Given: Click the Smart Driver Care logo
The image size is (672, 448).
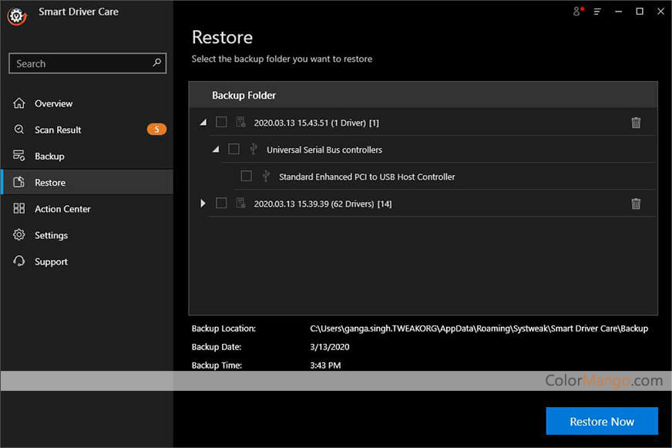Looking at the screenshot, I should click(x=17, y=17).
